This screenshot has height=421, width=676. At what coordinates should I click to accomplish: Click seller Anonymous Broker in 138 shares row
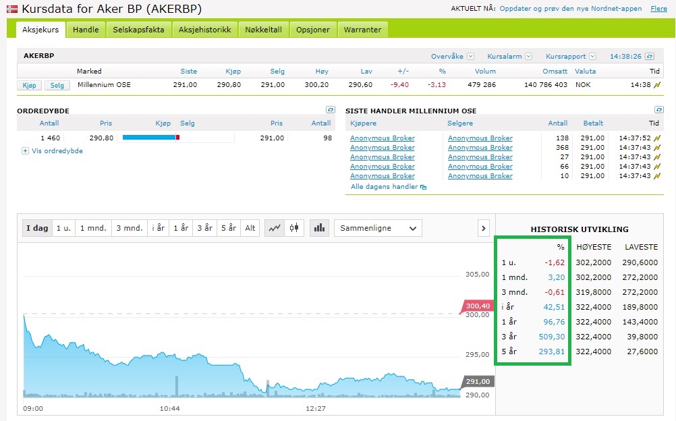pyautogui.click(x=480, y=138)
